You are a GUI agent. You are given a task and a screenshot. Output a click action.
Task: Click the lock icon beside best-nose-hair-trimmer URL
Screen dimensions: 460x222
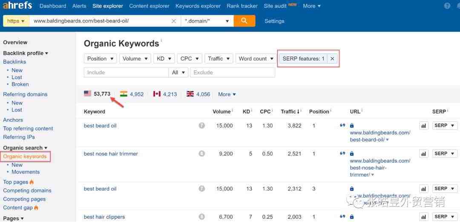352,154
